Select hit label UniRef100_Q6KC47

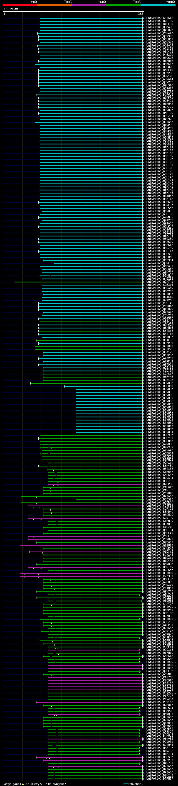[x=160, y=64]
